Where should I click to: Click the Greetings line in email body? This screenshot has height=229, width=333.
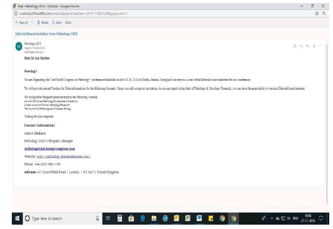[x=30, y=71]
